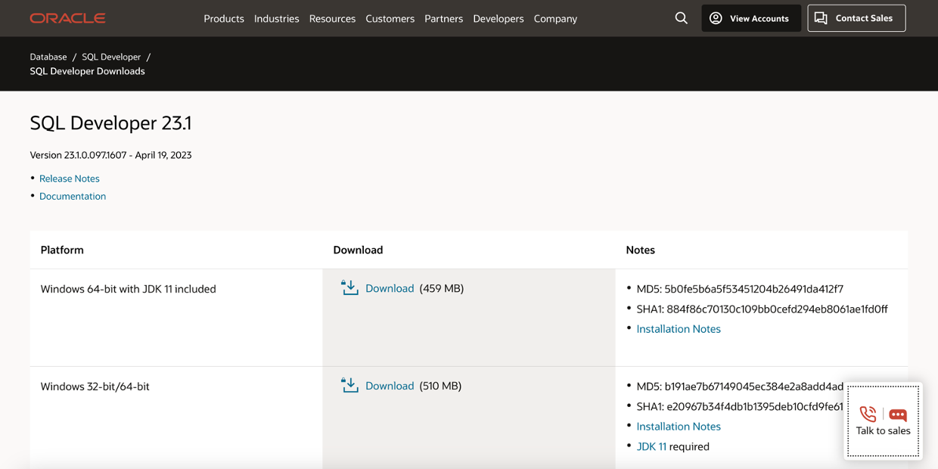Image resolution: width=938 pixels, height=469 pixels.
Task: Click the phone icon in Talk to sales widget
Action: 868,415
